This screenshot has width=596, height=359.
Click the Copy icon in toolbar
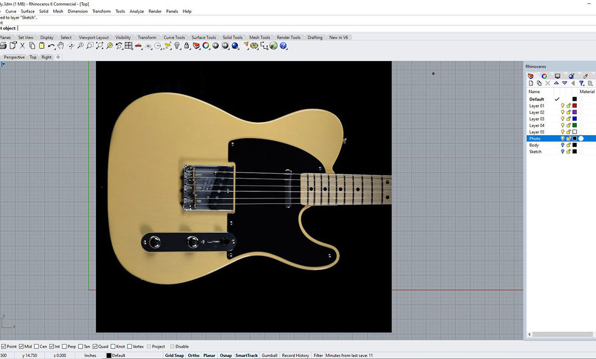tap(33, 46)
